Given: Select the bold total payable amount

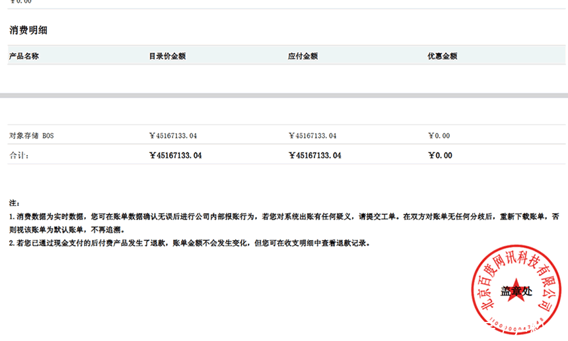Looking at the screenshot, I should pyautogui.click(x=315, y=156).
